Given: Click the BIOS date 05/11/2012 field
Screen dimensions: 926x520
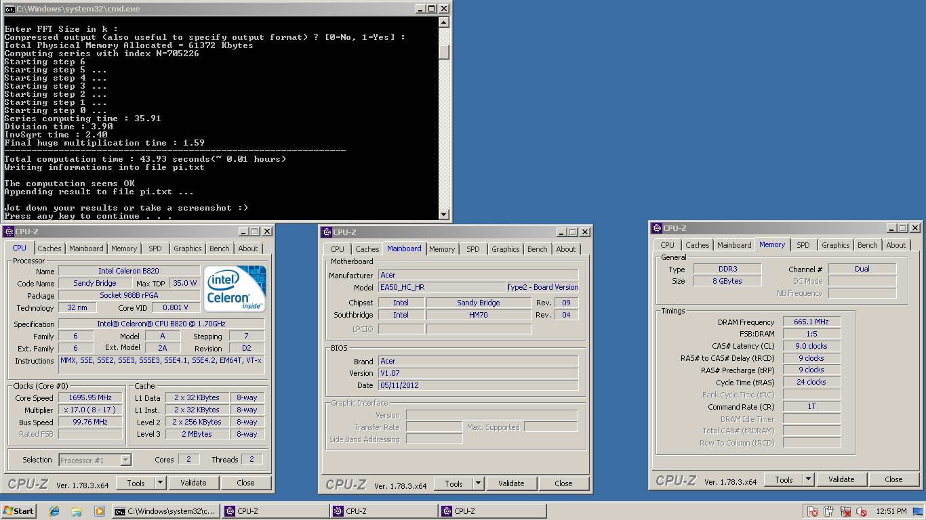Looking at the screenshot, I should pos(478,385).
